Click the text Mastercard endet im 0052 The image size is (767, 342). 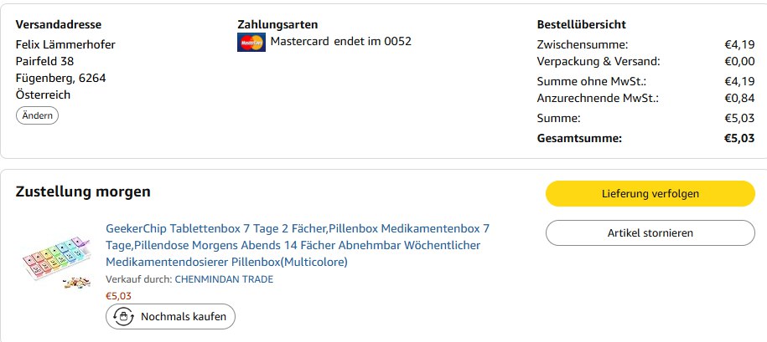click(x=340, y=41)
